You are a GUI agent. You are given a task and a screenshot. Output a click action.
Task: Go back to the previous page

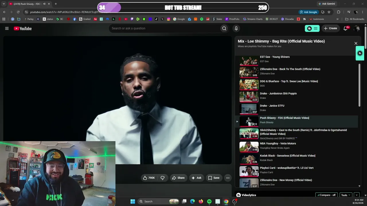(x=4, y=12)
